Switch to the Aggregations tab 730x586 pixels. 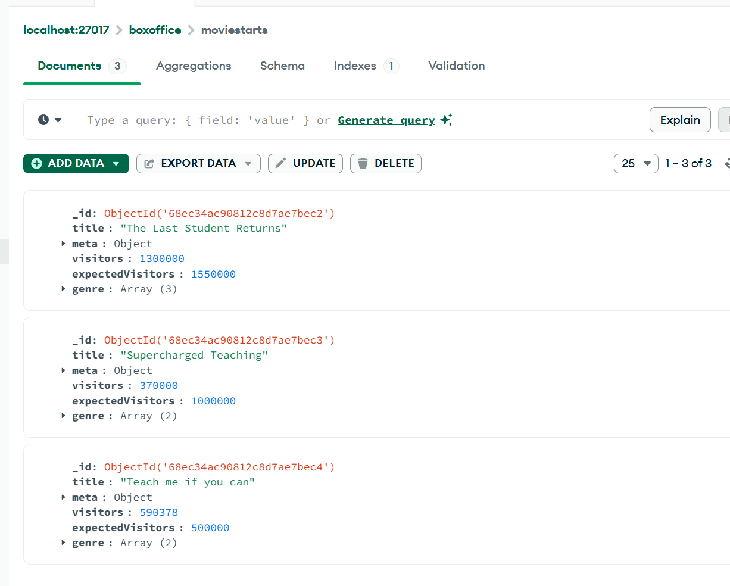194,66
